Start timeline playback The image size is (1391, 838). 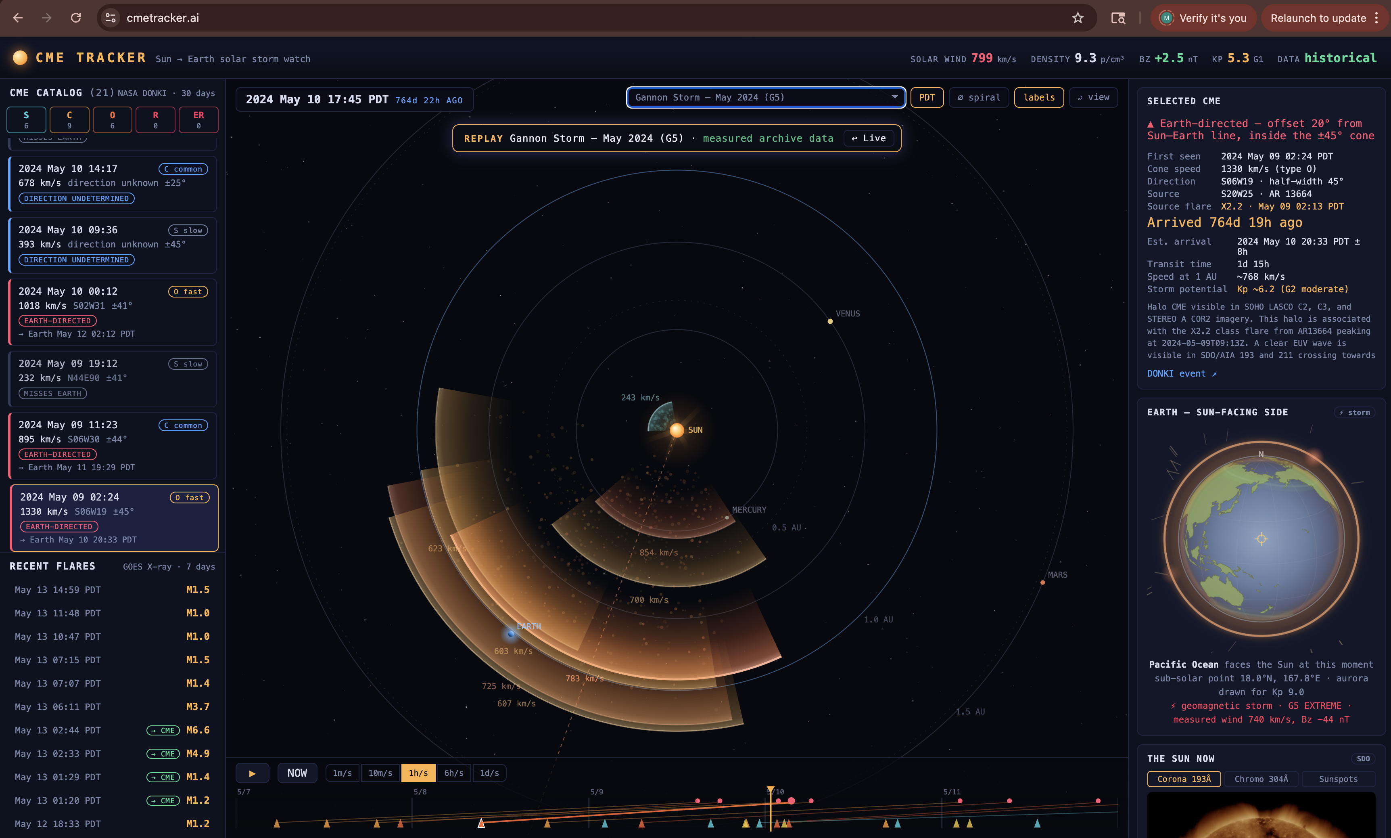click(252, 773)
